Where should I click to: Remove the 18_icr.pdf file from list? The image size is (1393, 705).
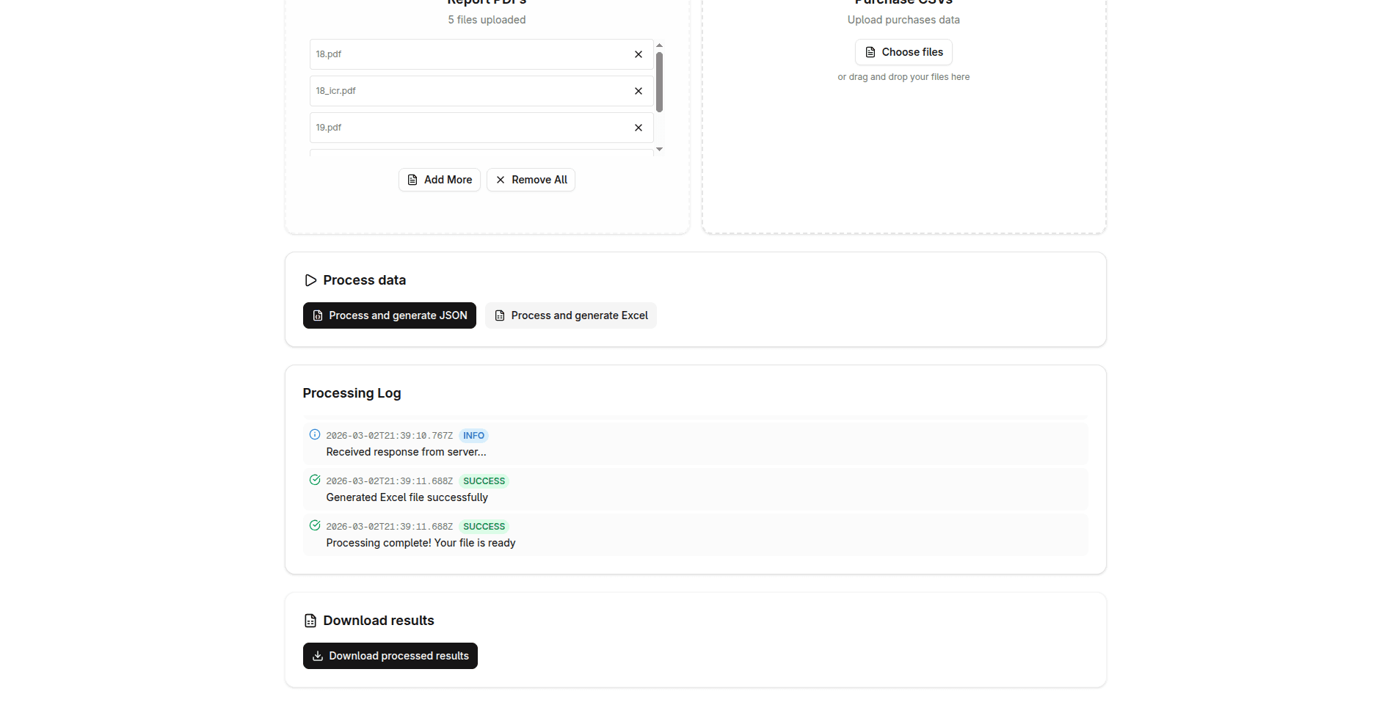pos(638,91)
